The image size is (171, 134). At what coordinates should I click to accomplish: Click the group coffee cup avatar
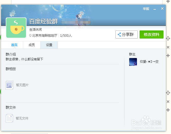point(16,28)
